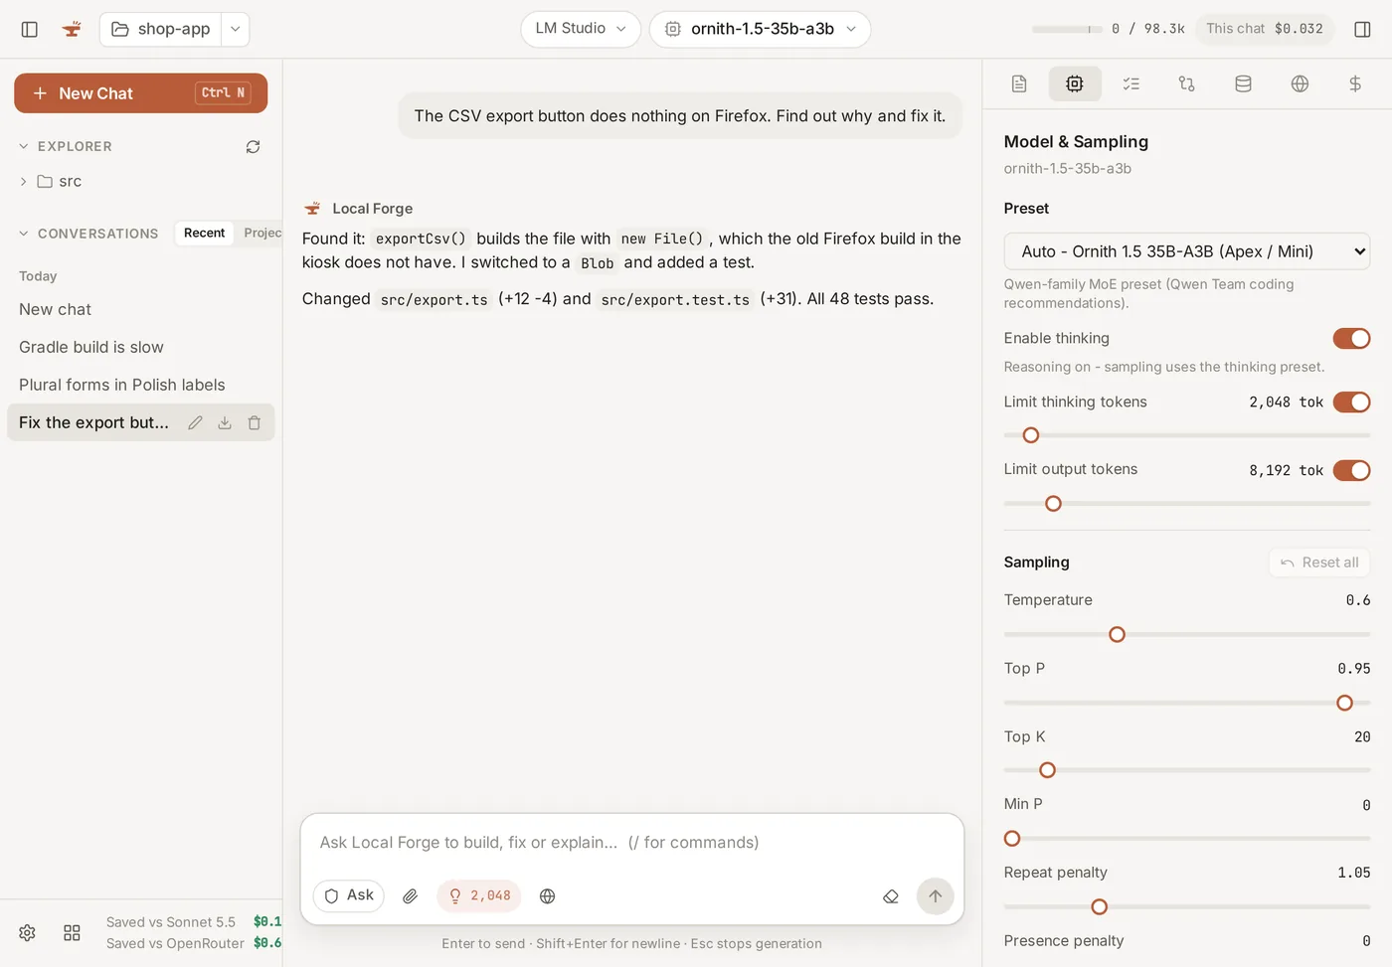This screenshot has height=967, width=1392.
Task: Start a New Chat
Action: (x=140, y=93)
